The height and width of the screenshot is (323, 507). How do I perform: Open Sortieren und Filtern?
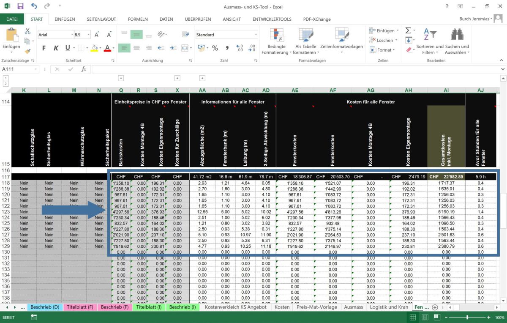[429, 40]
